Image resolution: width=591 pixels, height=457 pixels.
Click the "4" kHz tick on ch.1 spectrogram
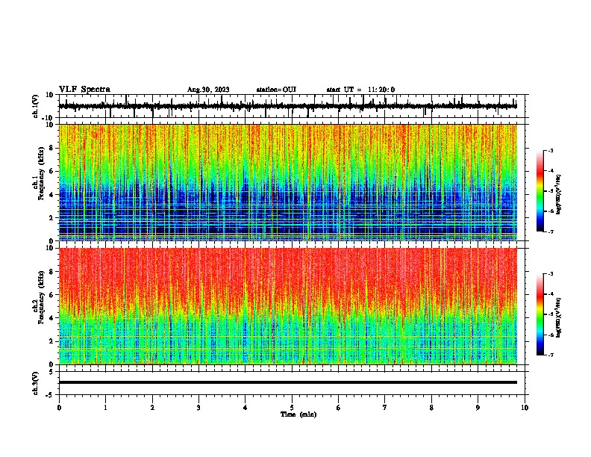[x=51, y=195]
